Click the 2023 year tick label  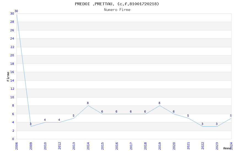tap(217, 146)
